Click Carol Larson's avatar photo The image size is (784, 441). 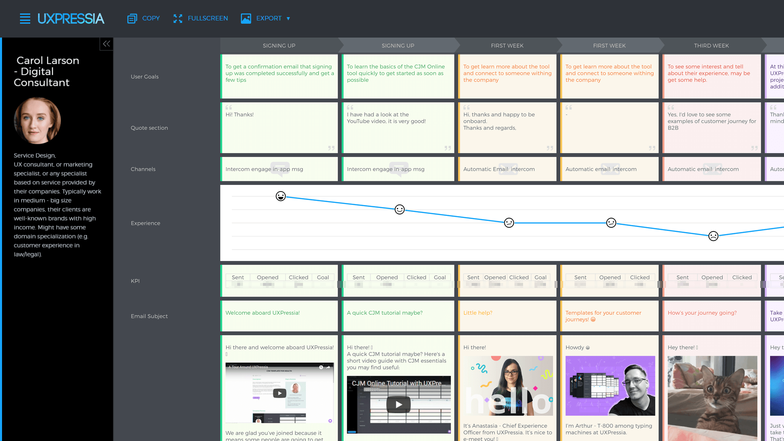[37, 120]
